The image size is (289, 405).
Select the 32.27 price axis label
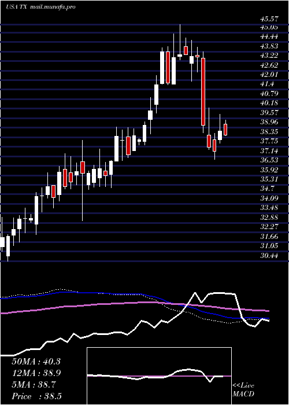click(269, 227)
